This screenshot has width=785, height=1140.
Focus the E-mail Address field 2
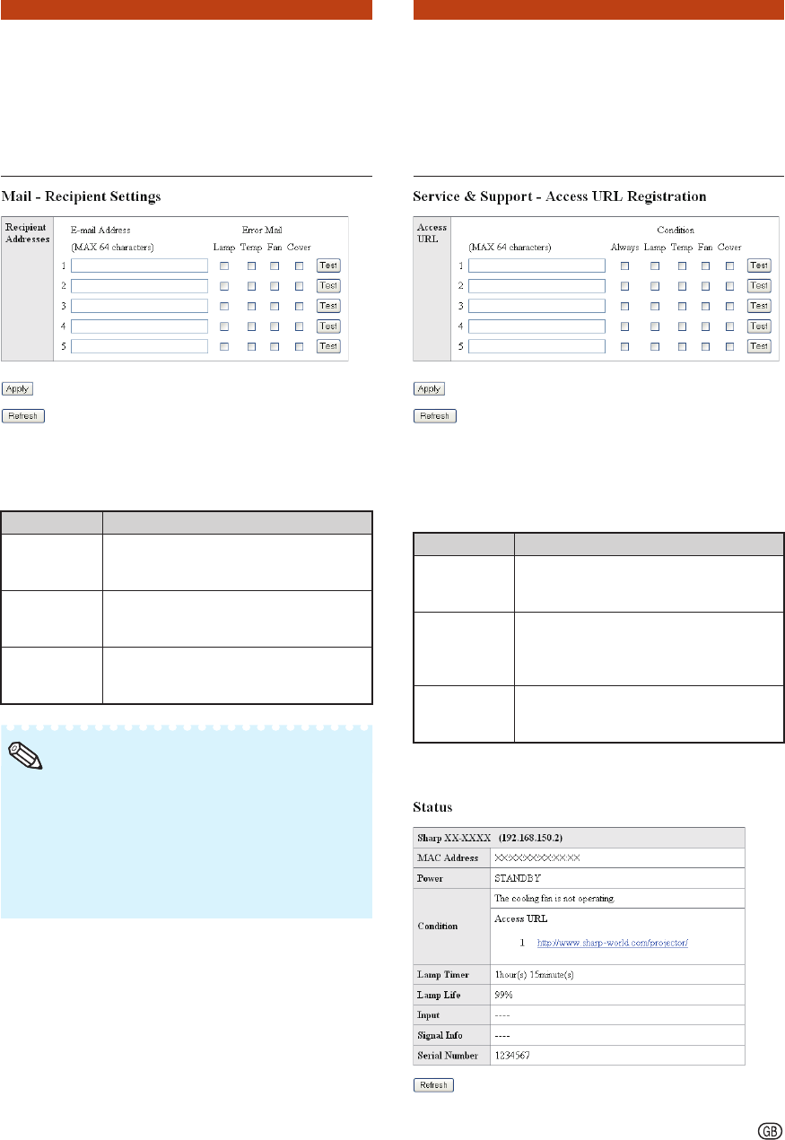[x=139, y=285]
